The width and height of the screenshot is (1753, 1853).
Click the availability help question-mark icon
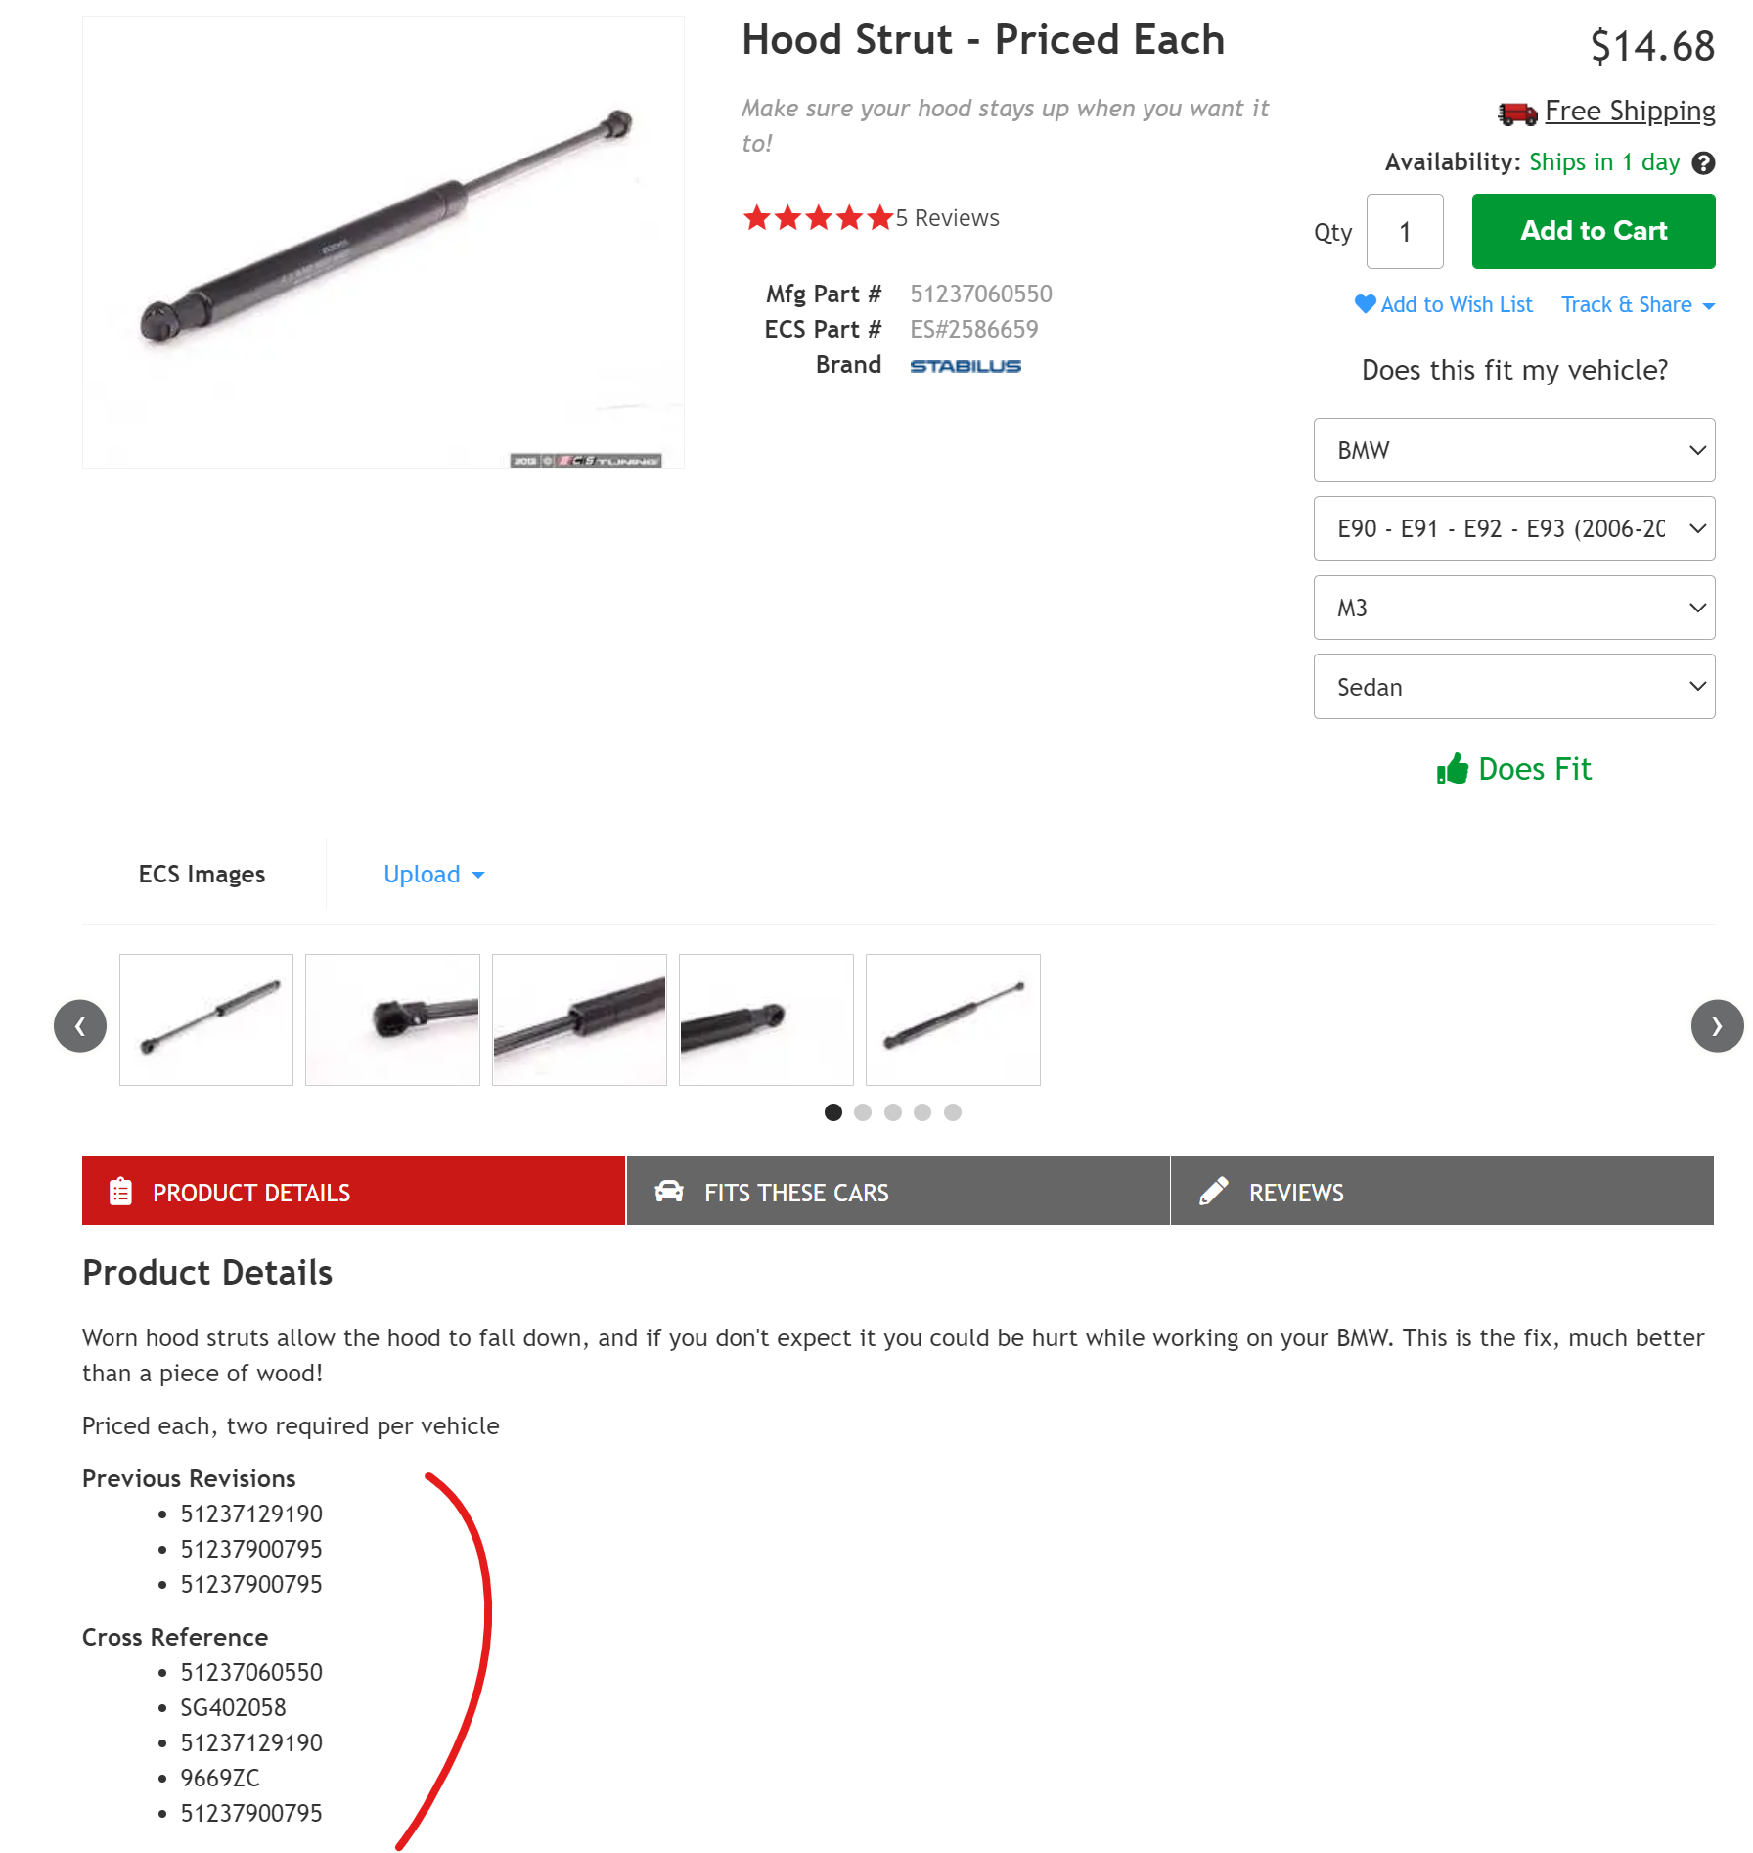[x=1703, y=163]
